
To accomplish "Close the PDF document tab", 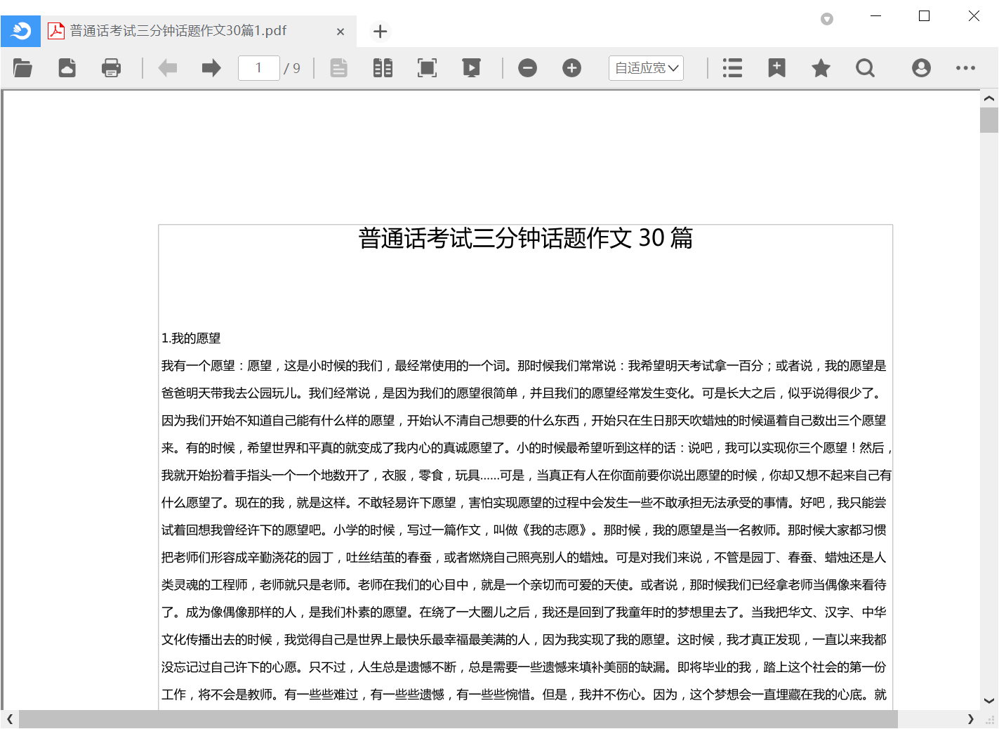I will pyautogui.click(x=340, y=32).
